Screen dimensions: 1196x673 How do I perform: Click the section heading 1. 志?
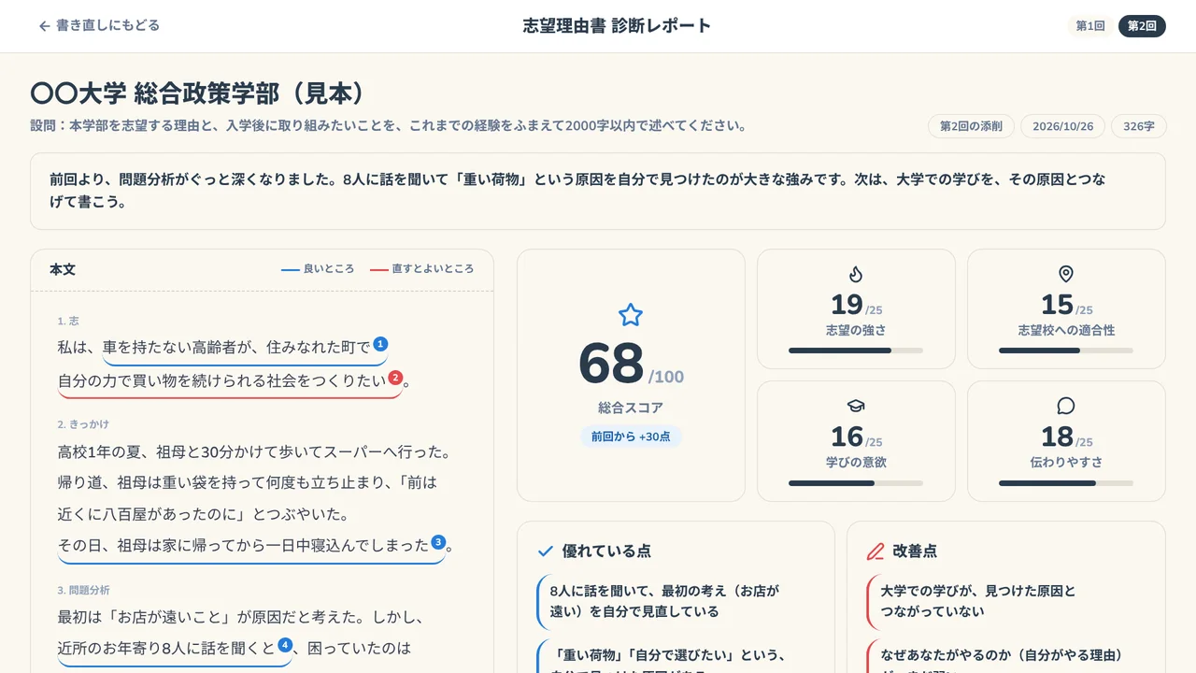coord(68,321)
